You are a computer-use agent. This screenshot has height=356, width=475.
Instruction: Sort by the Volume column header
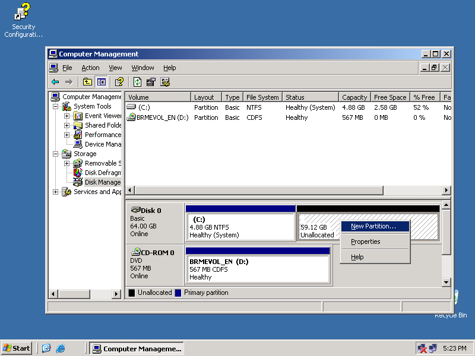coord(158,97)
